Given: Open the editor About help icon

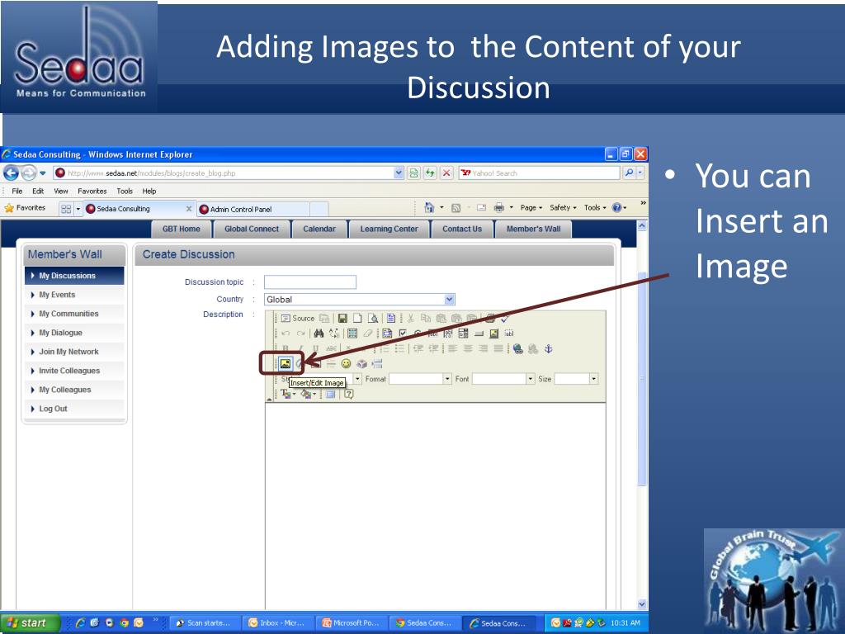Looking at the screenshot, I should tap(348, 395).
